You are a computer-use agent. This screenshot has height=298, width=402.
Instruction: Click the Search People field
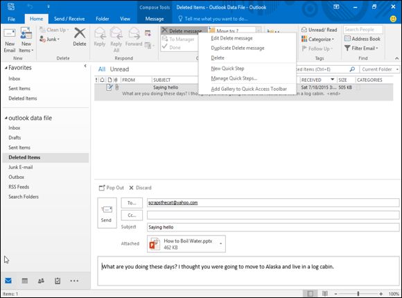pos(363,30)
